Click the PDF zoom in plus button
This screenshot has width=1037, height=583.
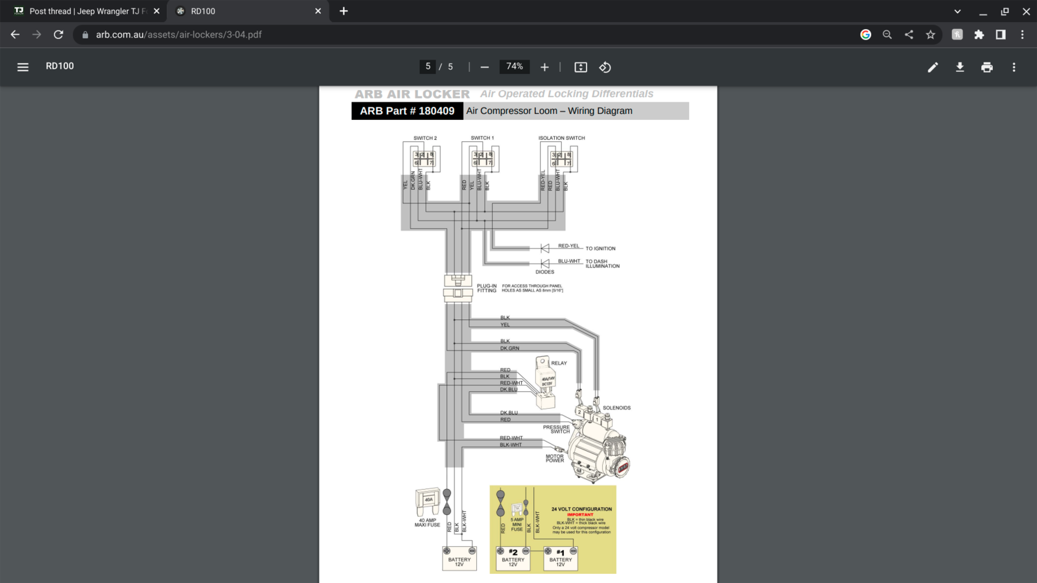tap(544, 67)
